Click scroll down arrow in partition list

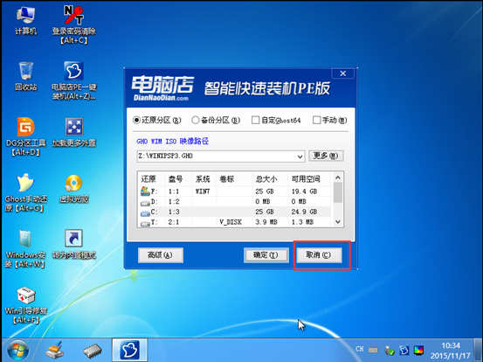pos(338,222)
